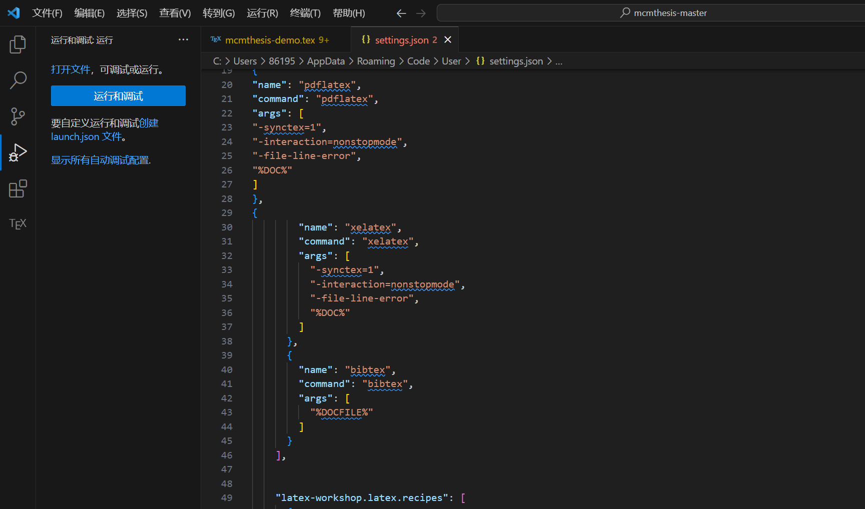
Task: Click Code breadcrumb segment
Action: point(418,61)
